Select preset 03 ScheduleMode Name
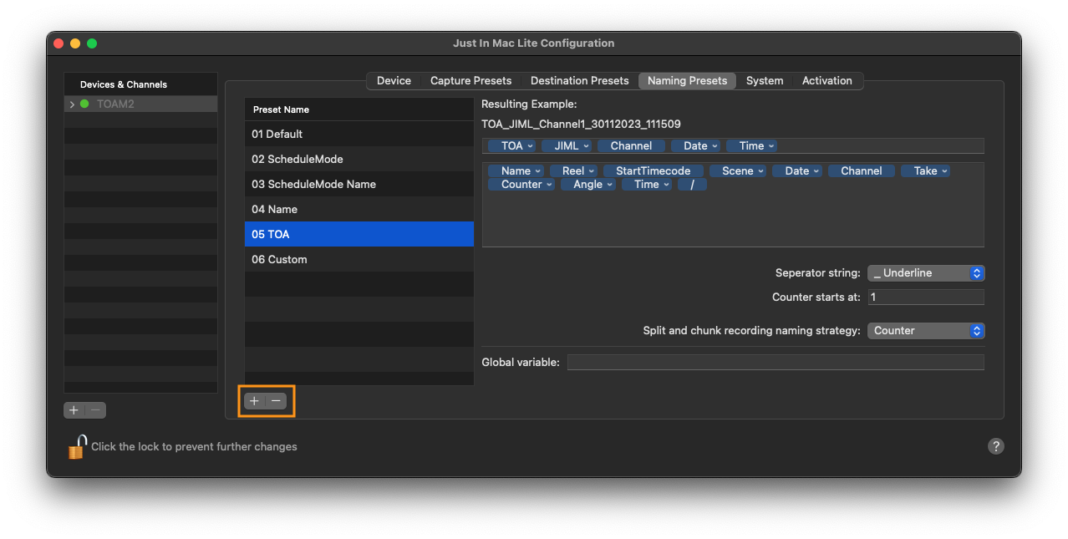Viewport: 1068px width, 539px height. tap(359, 184)
